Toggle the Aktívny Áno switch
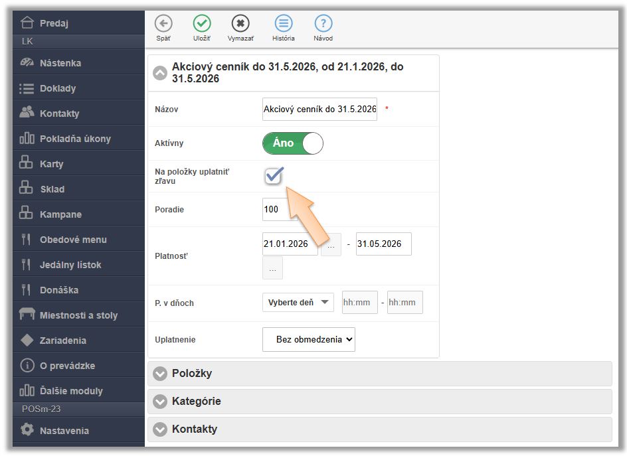 point(293,143)
